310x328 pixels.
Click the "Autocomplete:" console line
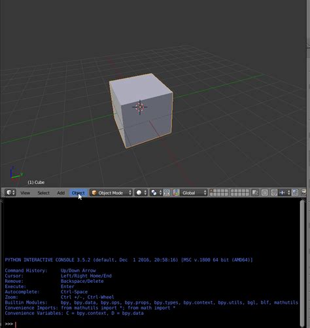(x=46, y=292)
